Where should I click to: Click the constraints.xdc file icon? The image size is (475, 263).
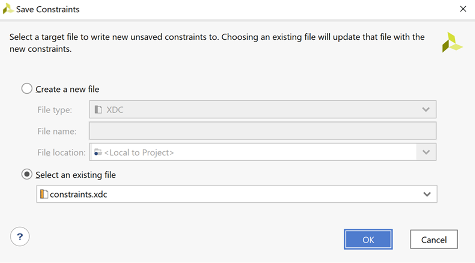[x=44, y=194]
